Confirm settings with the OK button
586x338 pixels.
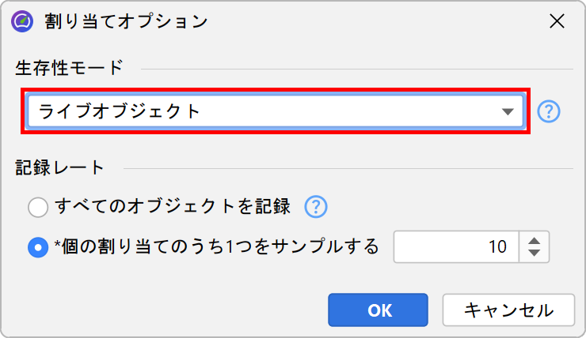coord(379,310)
